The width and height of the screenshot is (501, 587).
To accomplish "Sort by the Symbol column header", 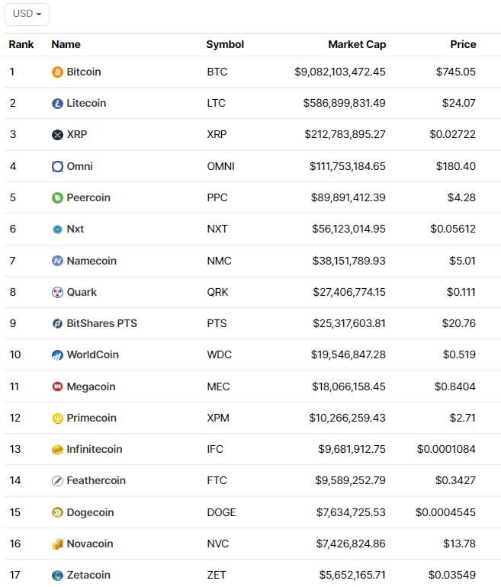I will 225,44.
